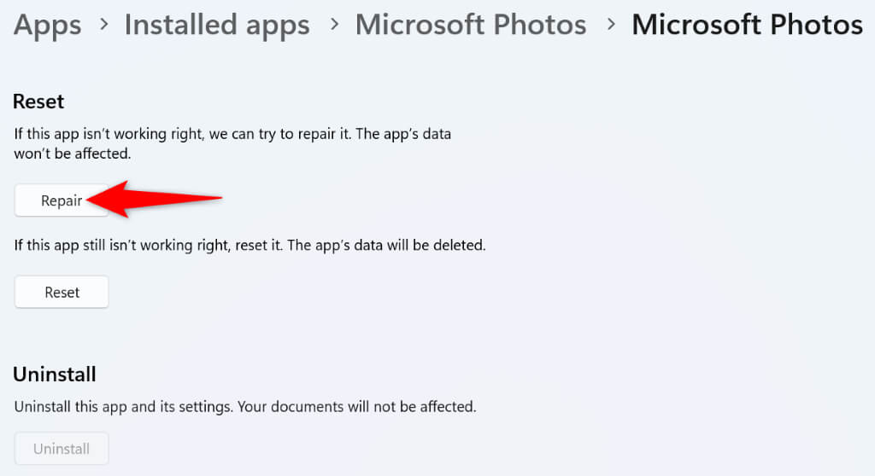Viewport: 875px width, 476px height.
Task: Click chevron after Installed apps breadcrumb
Action: [332, 26]
